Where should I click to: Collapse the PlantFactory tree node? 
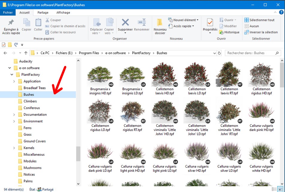(12, 75)
